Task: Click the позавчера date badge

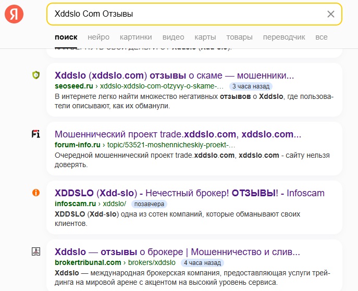Action: point(149,204)
